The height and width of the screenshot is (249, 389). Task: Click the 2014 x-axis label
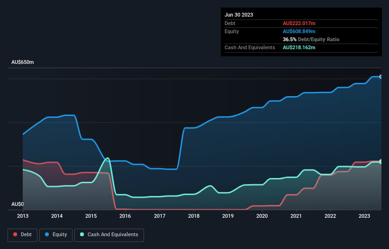tap(57, 216)
